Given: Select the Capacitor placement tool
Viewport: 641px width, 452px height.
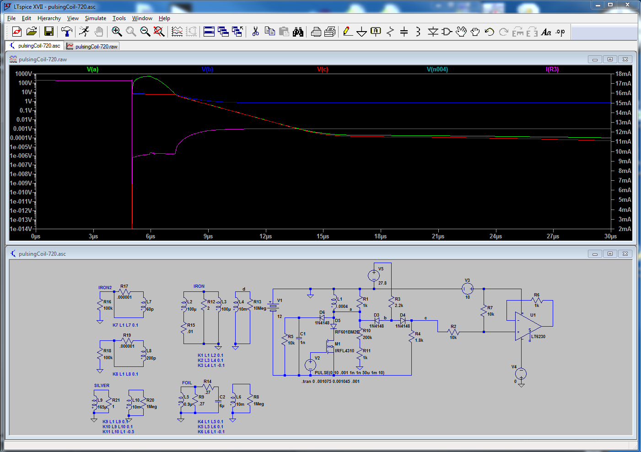Looking at the screenshot, I should pos(404,31).
